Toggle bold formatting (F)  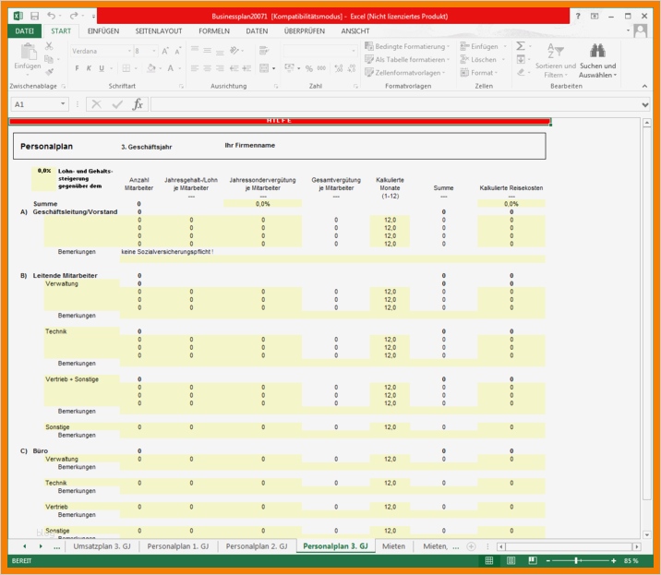pyautogui.click(x=77, y=68)
